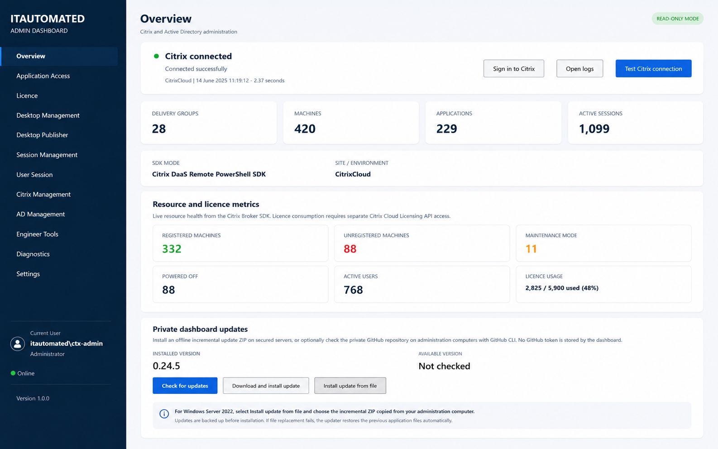Click the Delivery Groups 28 card
Viewport: 718px width, 449px height.
coord(209,123)
